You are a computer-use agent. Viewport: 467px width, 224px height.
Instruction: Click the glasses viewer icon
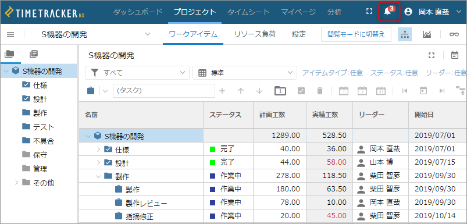tap(454, 34)
